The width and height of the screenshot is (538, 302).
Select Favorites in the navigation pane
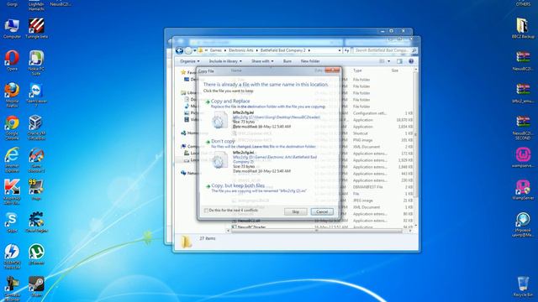(188, 73)
